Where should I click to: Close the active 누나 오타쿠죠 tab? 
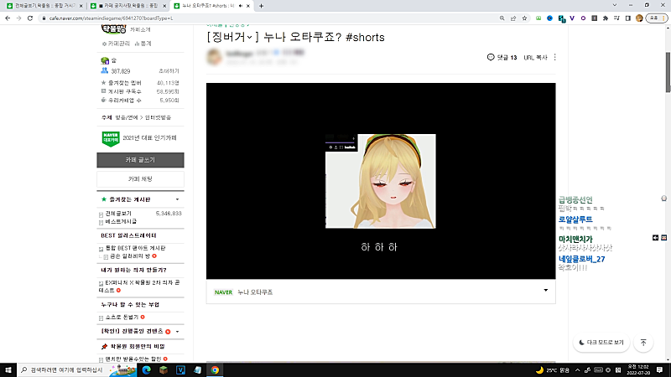(248, 6)
